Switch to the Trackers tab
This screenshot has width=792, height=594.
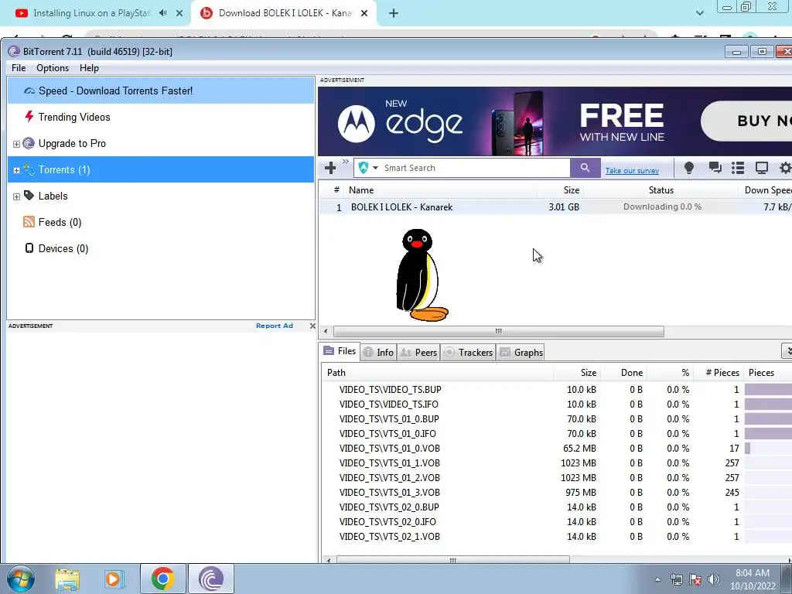[x=468, y=353]
